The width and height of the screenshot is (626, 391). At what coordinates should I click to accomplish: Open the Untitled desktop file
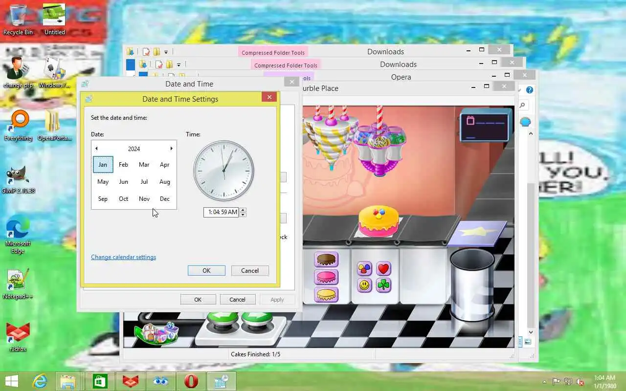tap(54, 20)
